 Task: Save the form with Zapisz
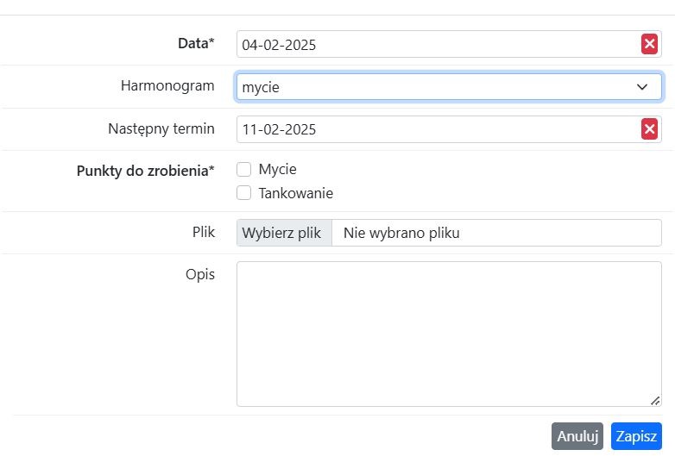point(636,436)
